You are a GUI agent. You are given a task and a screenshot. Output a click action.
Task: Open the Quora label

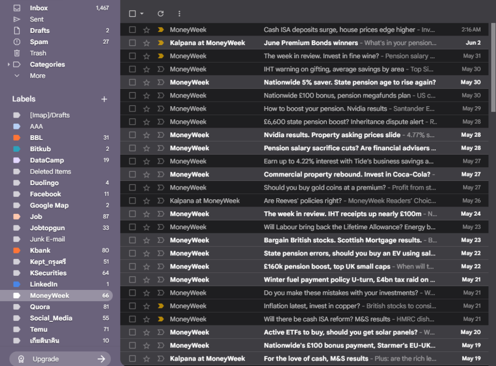[x=56, y=307]
